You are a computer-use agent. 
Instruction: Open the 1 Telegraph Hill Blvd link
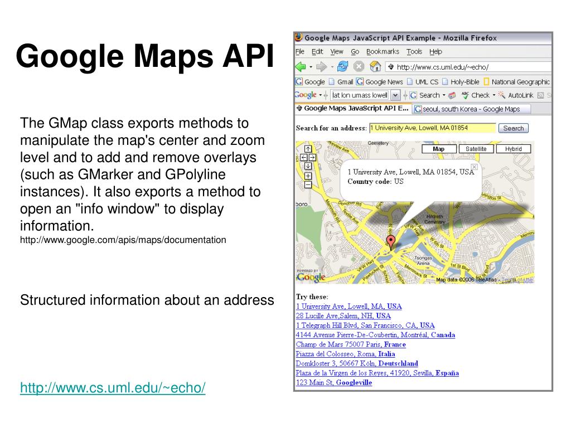click(365, 325)
